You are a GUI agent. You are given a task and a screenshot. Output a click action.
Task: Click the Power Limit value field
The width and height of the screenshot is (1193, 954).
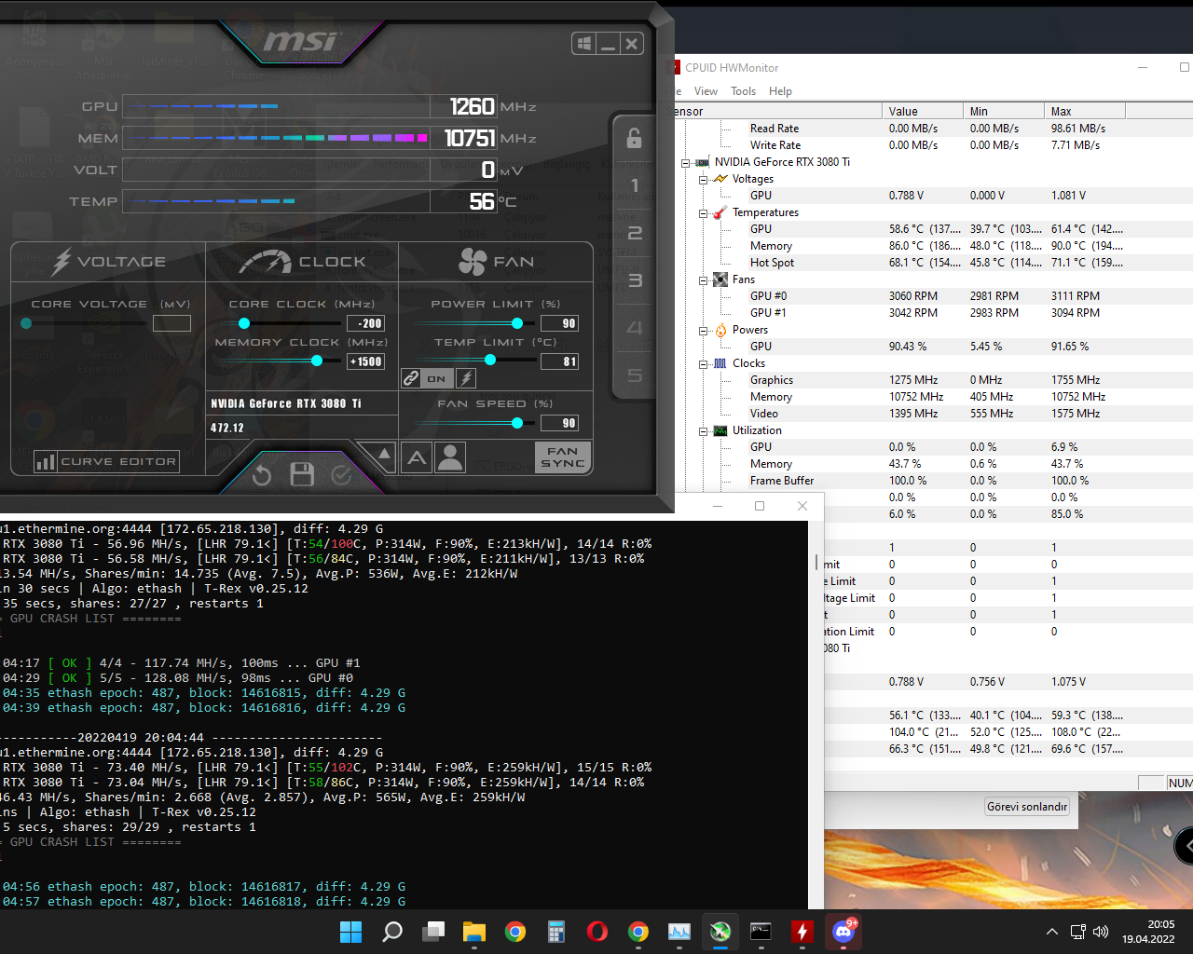pyautogui.click(x=560, y=323)
